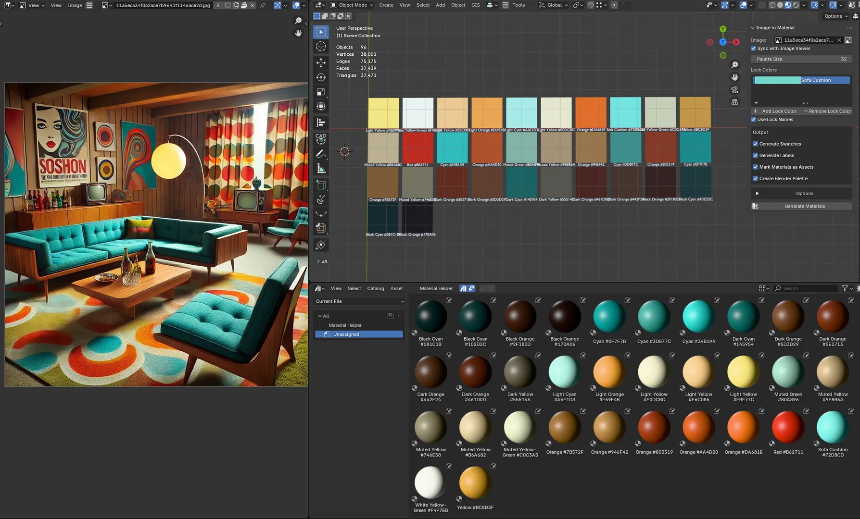Image resolution: width=860 pixels, height=519 pixels.
Task: Click the Add Cube tool icon
Action: coord(321,185)
